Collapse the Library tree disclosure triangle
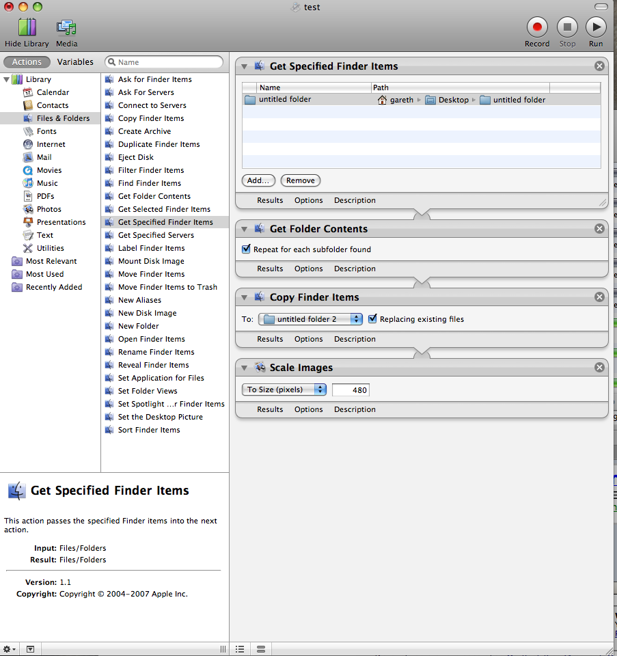The image size is (617, 656). click(6, 79)
